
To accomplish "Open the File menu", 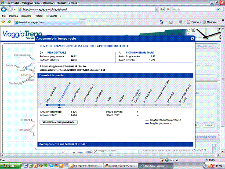I will pyautogui.click(x=4, y=16).
